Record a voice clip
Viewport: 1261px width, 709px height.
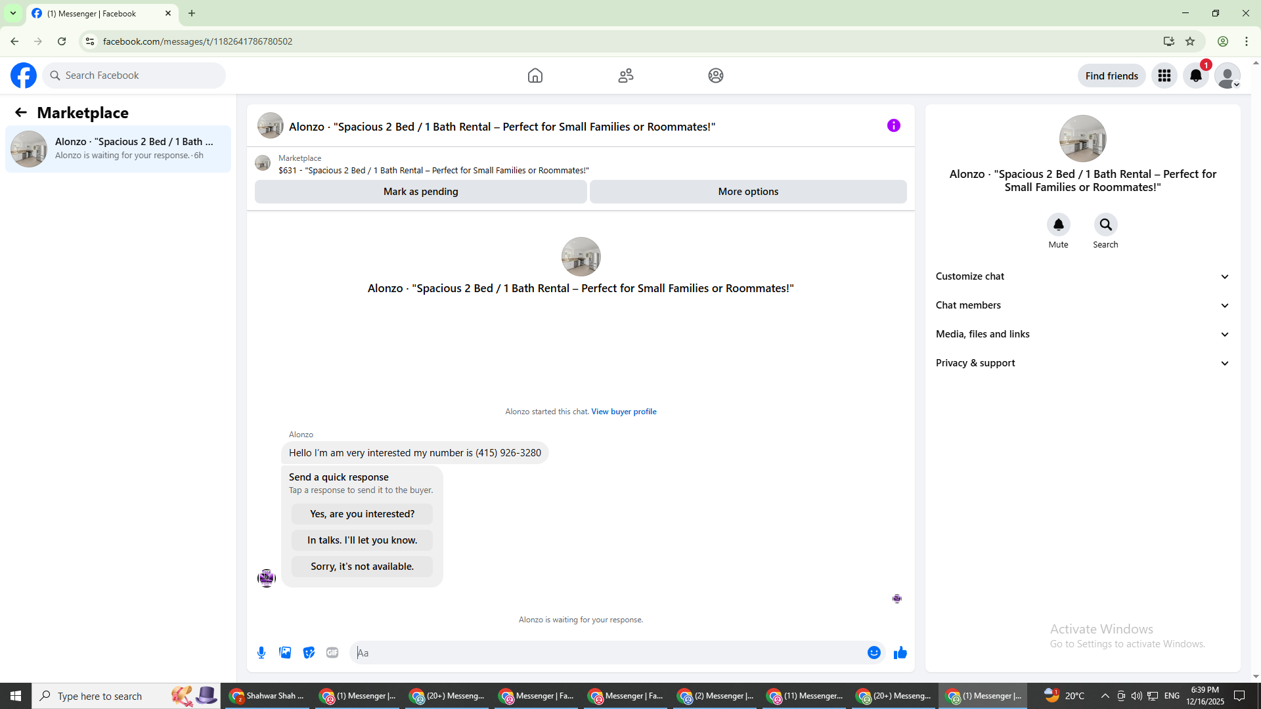coord(261,653)
